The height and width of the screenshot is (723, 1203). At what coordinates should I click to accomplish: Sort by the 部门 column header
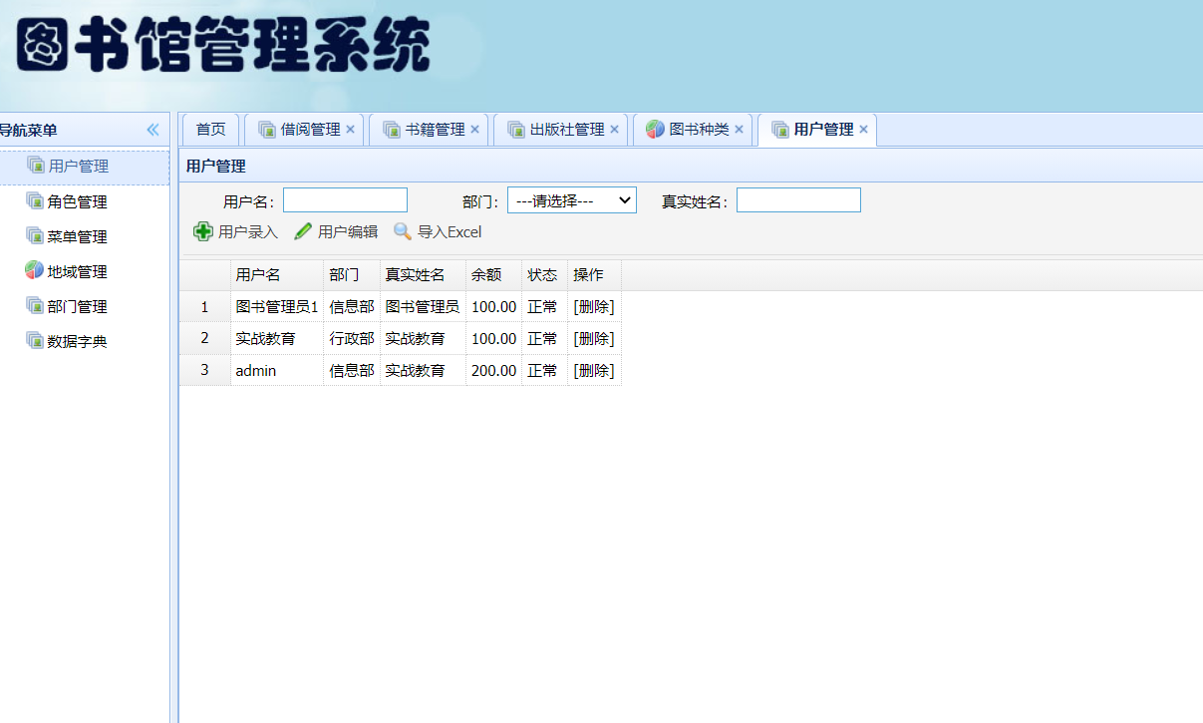click(x=352, y=275)
